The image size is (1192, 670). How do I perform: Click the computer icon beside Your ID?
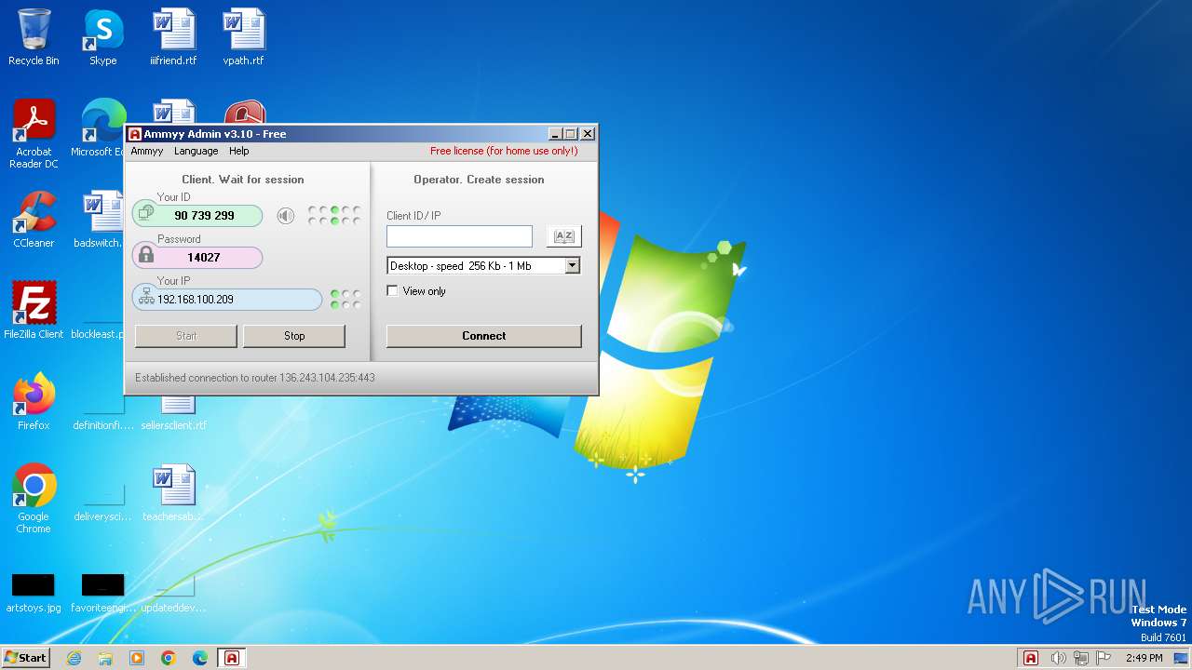[146, 215]
